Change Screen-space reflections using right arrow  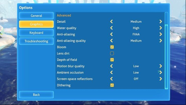[161, 79]
